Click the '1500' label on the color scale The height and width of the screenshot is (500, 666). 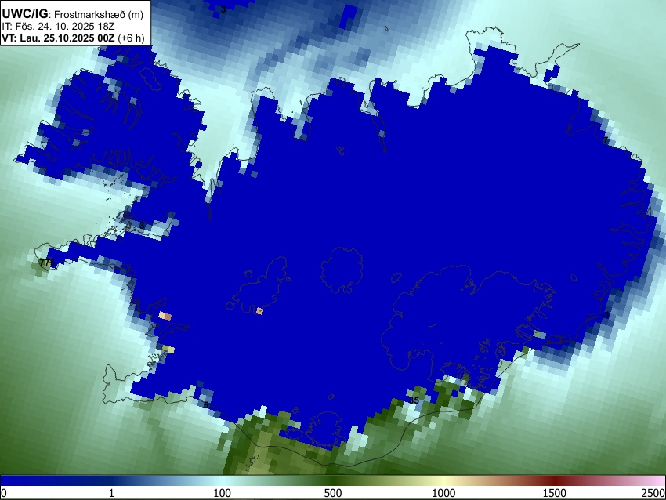click(555, 493)
